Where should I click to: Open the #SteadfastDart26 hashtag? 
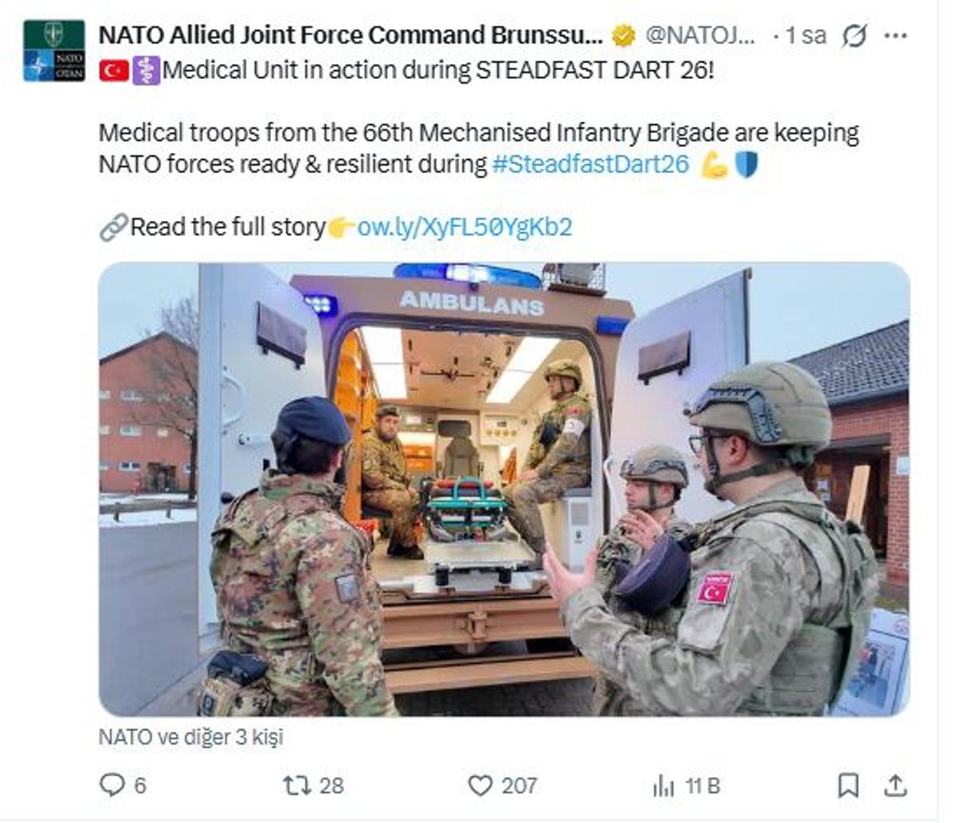[590, 164]
